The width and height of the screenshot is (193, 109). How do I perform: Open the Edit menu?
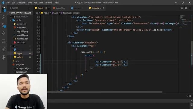(13, 3)
